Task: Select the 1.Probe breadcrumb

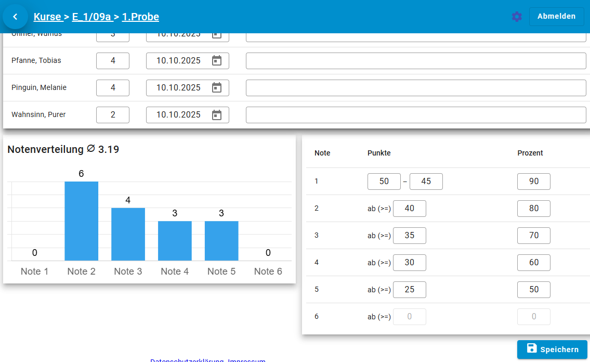Action: (x=140, y=17)
